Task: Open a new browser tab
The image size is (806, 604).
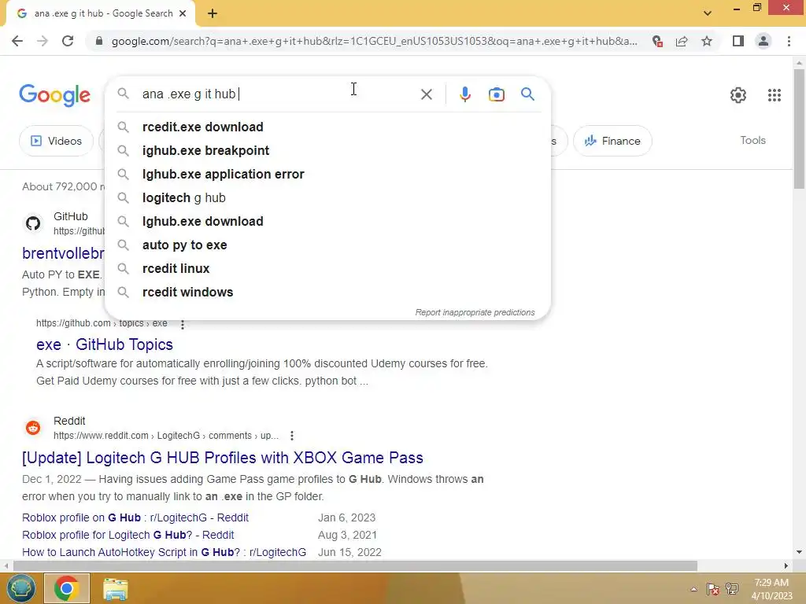Action: point(213,13)
